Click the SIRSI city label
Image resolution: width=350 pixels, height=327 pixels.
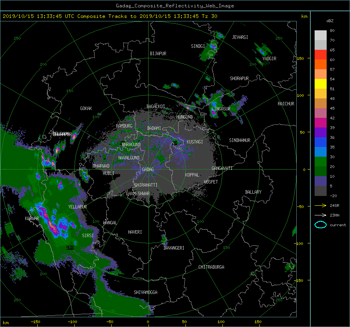pos(88,236)
